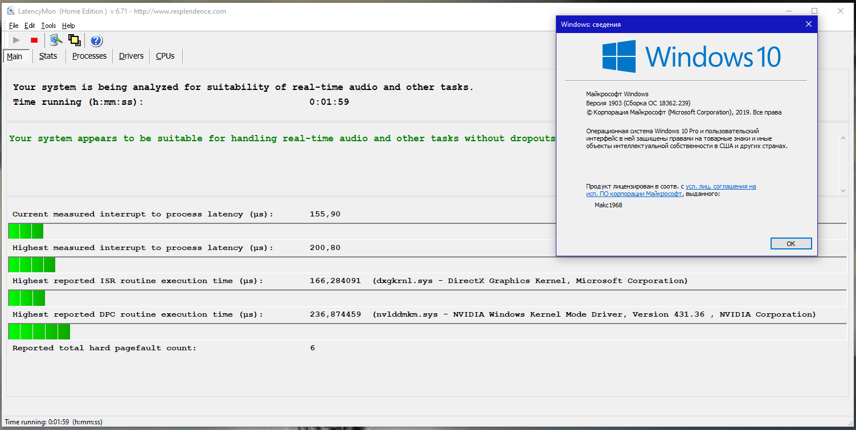
Task: Click the status message scrollbar down arrow
Action: pyautogui.click(x=843, y=190)
